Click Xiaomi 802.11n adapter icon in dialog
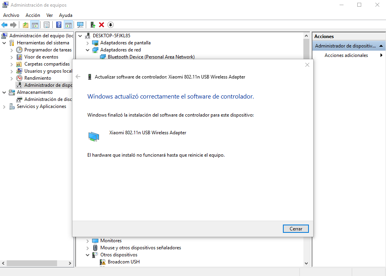The height and width of the screenshot is (276, 386). 94,137
